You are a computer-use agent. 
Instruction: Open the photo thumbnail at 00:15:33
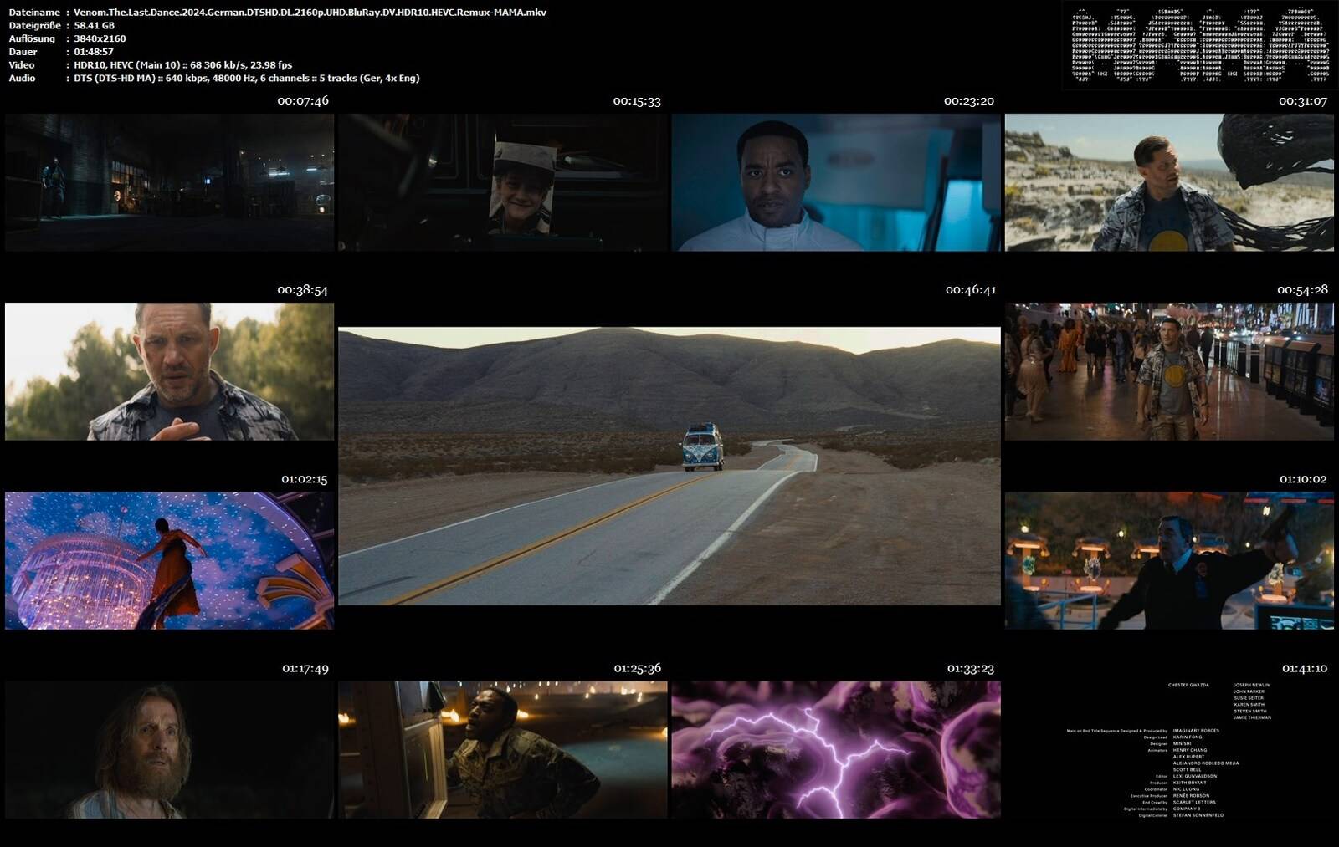503,182
